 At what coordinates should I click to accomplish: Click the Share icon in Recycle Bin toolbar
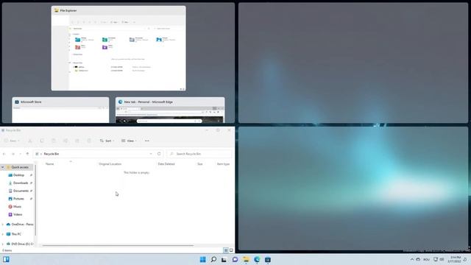point(77,141)
